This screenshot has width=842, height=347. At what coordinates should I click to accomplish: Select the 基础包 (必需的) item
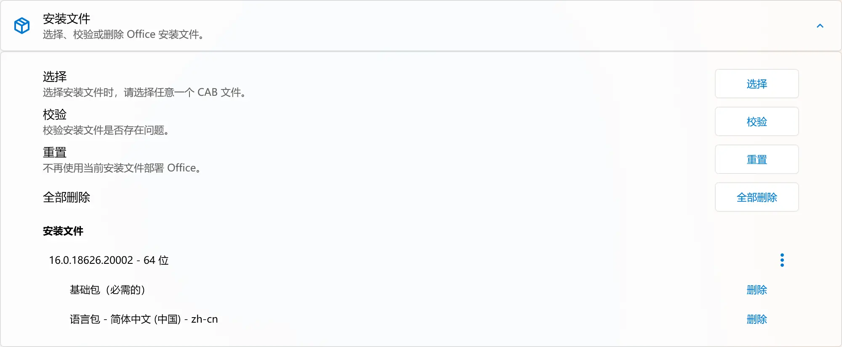click(x=107, y=290)
